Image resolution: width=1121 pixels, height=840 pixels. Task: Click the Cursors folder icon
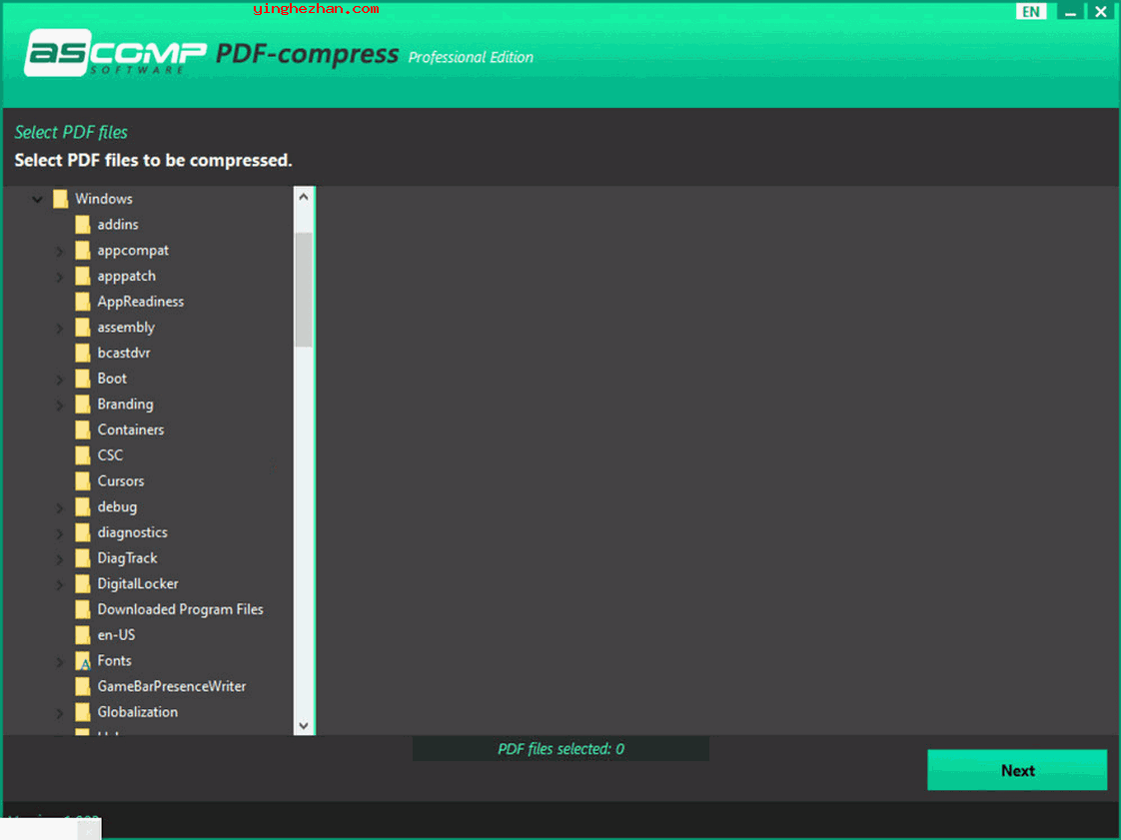(x=83, y=481)
